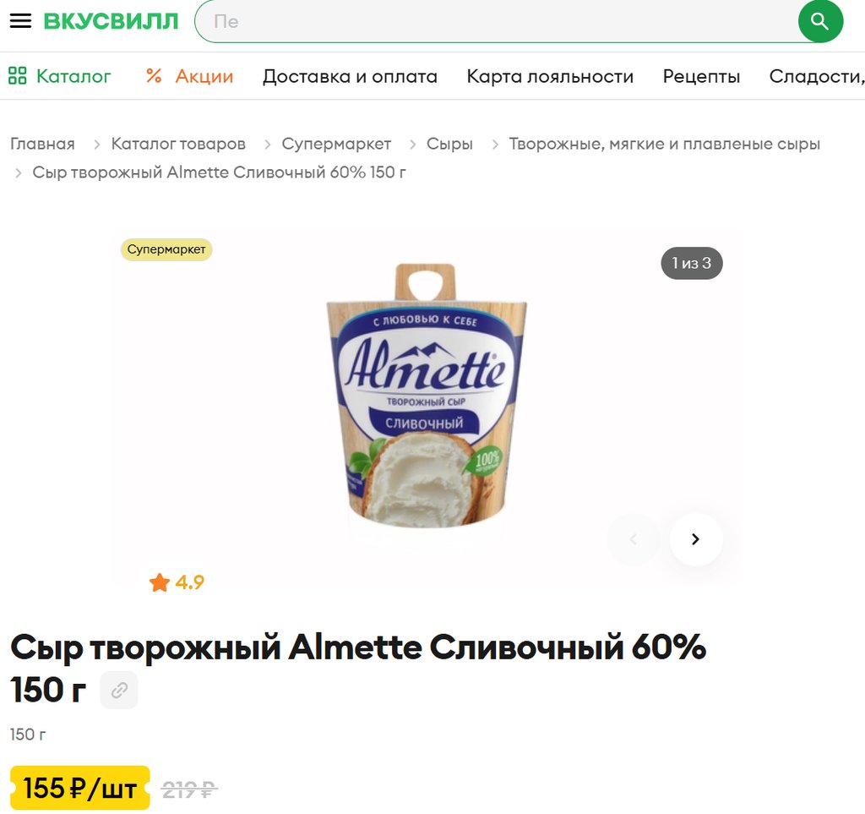Go to Сыры breadcrumb
Screen dimensions: 865x814
tap(449, 144)
